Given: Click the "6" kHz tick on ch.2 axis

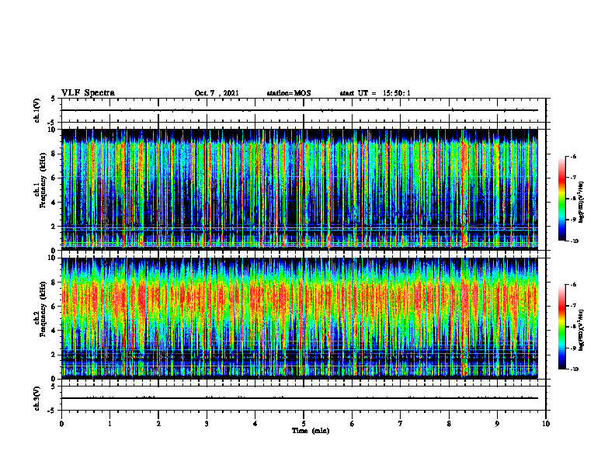Looking at the screenshot, I should click(54, 307).
